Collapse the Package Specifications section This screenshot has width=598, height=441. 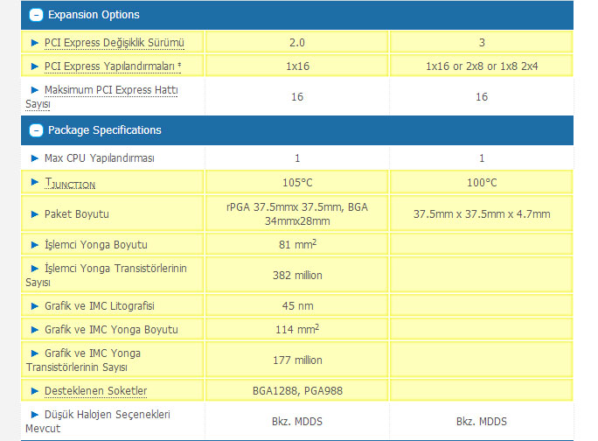[36, 130]
